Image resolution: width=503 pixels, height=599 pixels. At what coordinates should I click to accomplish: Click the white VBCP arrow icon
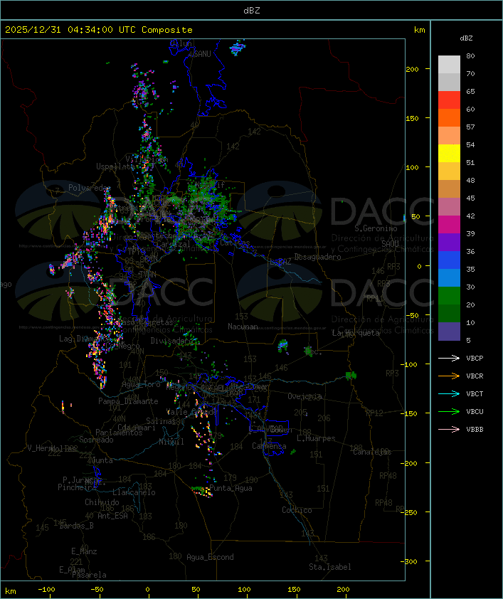pos(449,358)
